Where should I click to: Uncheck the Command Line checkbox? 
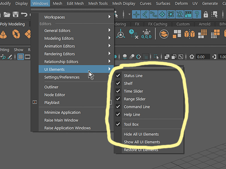[x=118, y=106]
